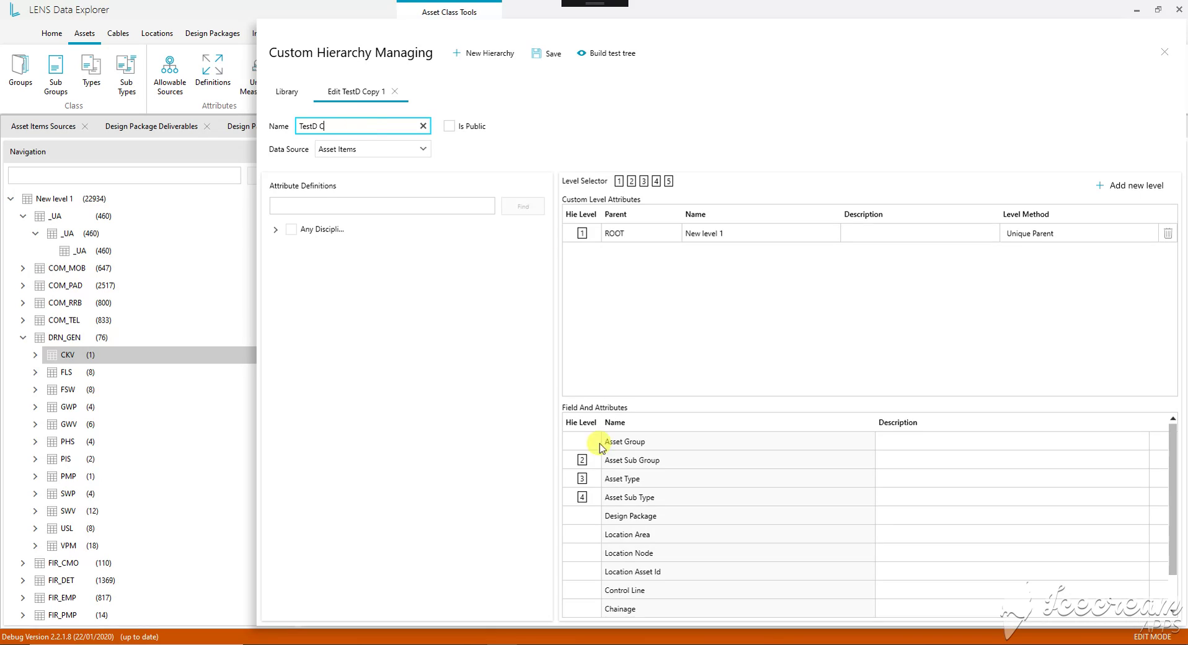1188x645 pixels.
Task: Toggle level 2 box for Asset Sub Group
Action: point(582,460)
